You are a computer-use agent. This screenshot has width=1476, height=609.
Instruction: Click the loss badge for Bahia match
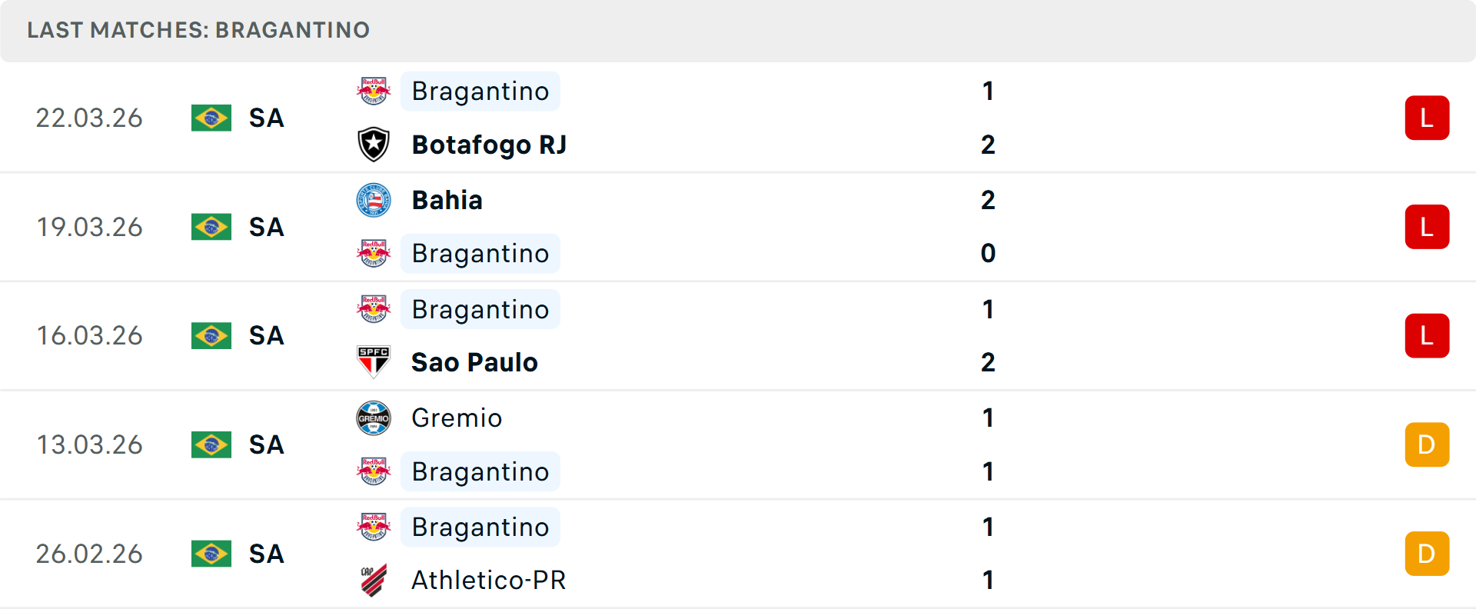[x=1427, y=227]
